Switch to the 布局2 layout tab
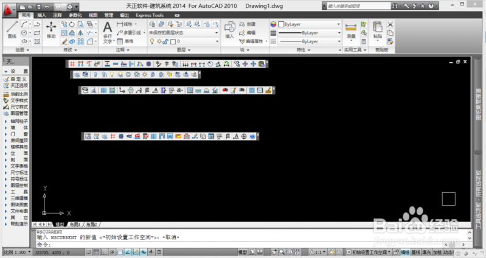 point(91,224)
